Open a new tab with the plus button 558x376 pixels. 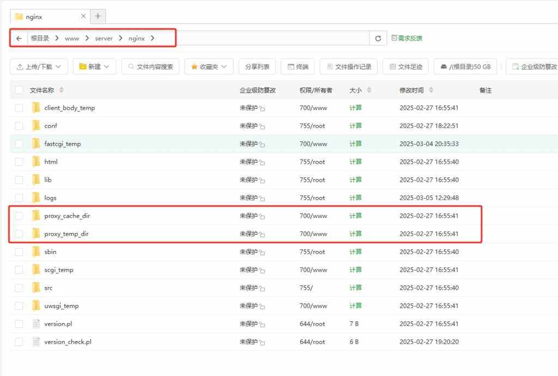tap(98, 16)
